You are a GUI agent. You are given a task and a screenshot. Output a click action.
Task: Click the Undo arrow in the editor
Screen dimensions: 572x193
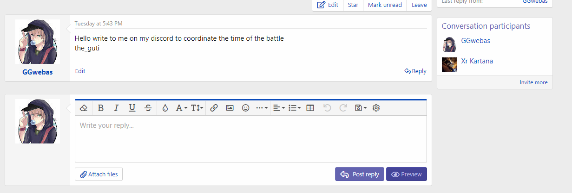click(x=327, y=108)
